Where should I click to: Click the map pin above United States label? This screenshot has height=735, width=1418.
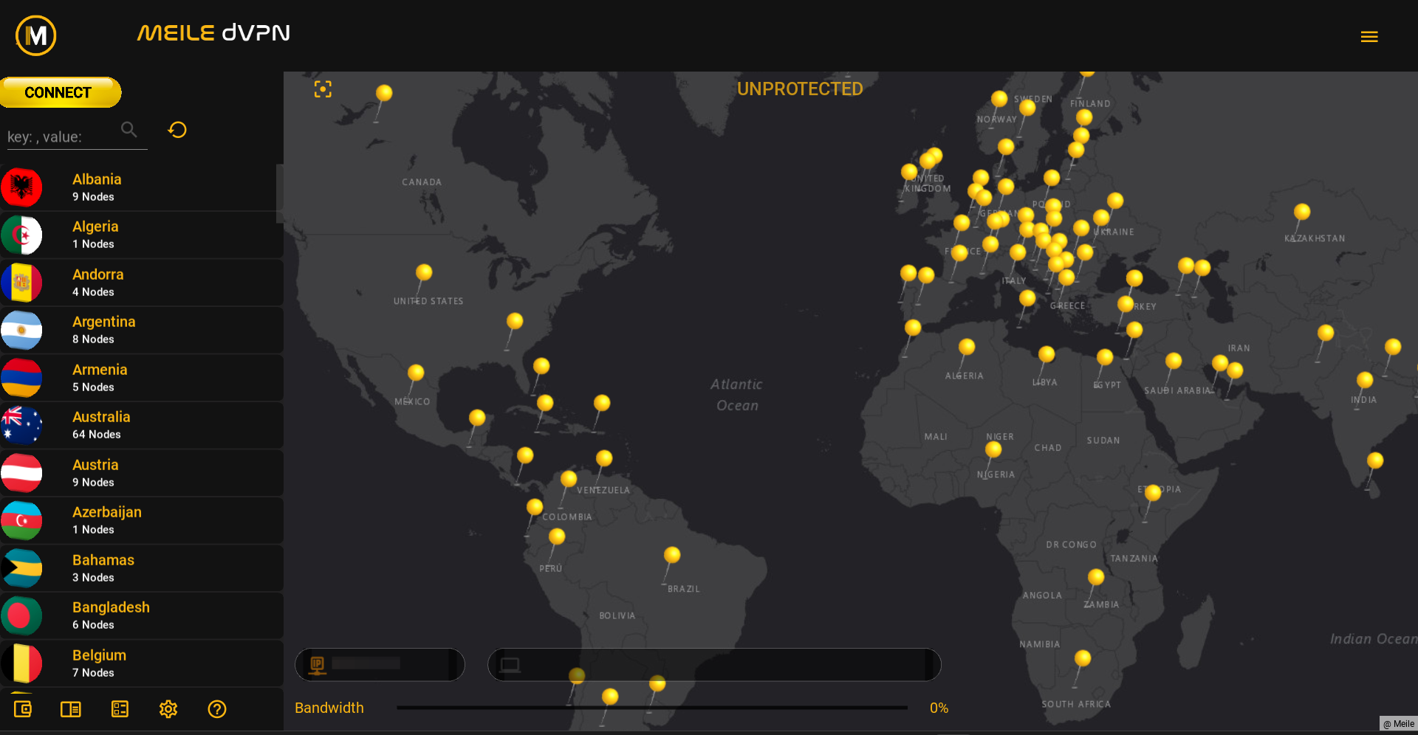click(424, 272)
